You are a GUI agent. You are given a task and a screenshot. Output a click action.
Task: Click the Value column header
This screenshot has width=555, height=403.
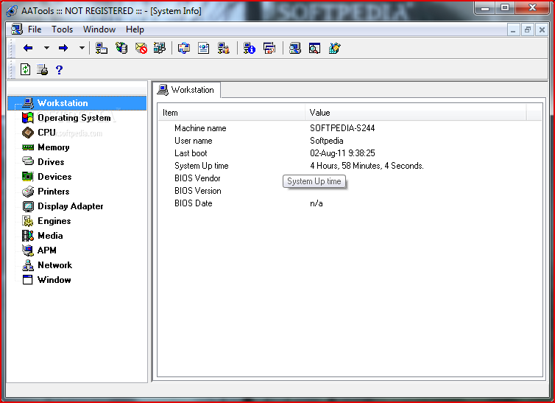[416, 113]
